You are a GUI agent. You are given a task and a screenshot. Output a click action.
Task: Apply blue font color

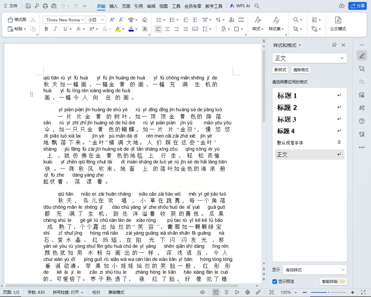(131, 29)
